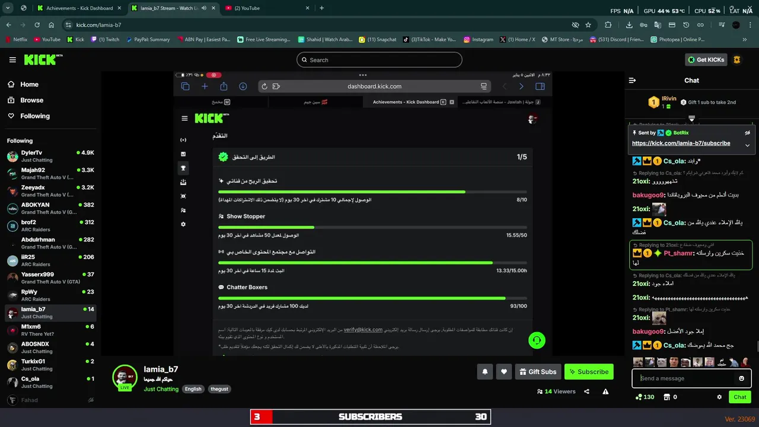Go to browser home page
The width and height of the screenshot is (759, 427).
(52, 25)
